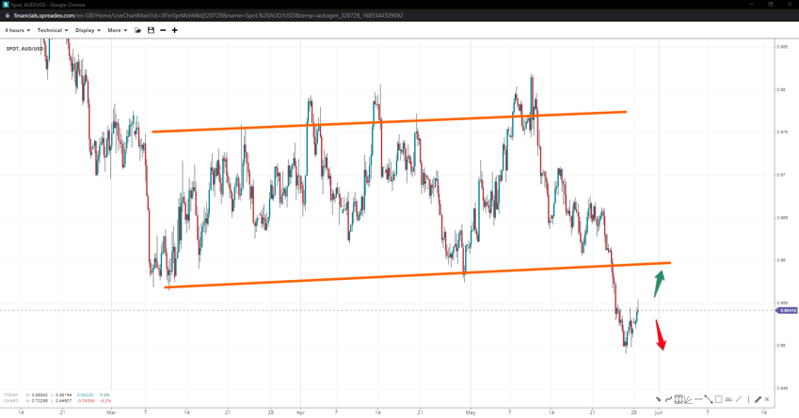Close the drawing tools with X

tap(767, 399)
